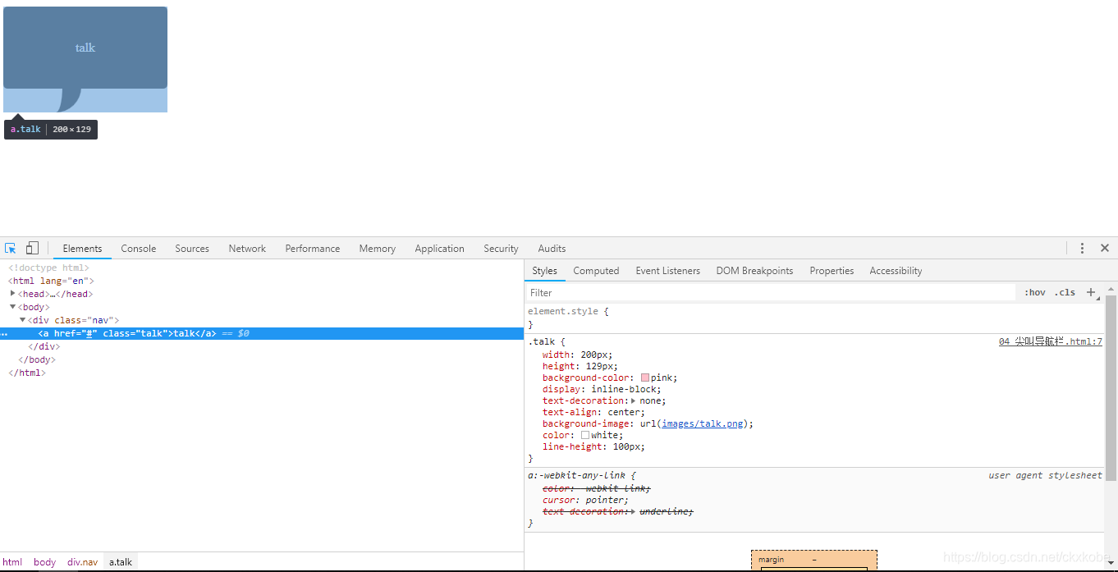Click the styles pane vertical scrollbar
This screenshot has height=572, width=1118.
click(1111, 388)
